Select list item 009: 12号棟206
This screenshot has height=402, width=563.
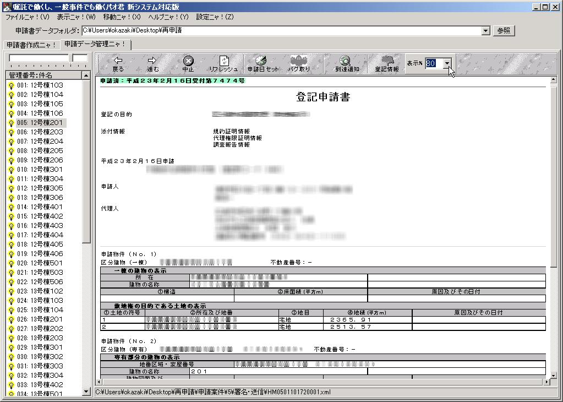(40, 160)
